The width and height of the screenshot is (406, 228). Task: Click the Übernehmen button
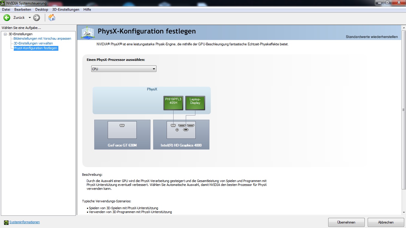(346, 222)
